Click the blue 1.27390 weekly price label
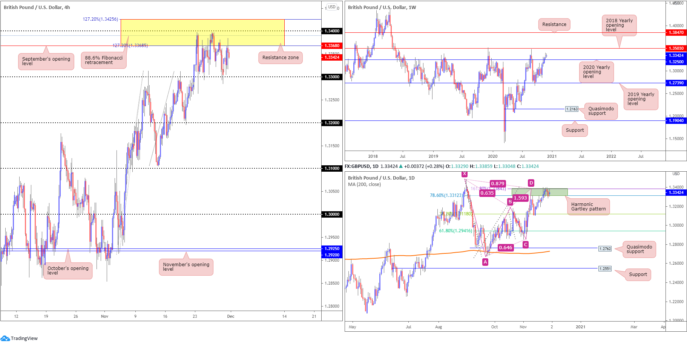Image resolution: width=687 pixels, height=343 pixels. [676, 83]
